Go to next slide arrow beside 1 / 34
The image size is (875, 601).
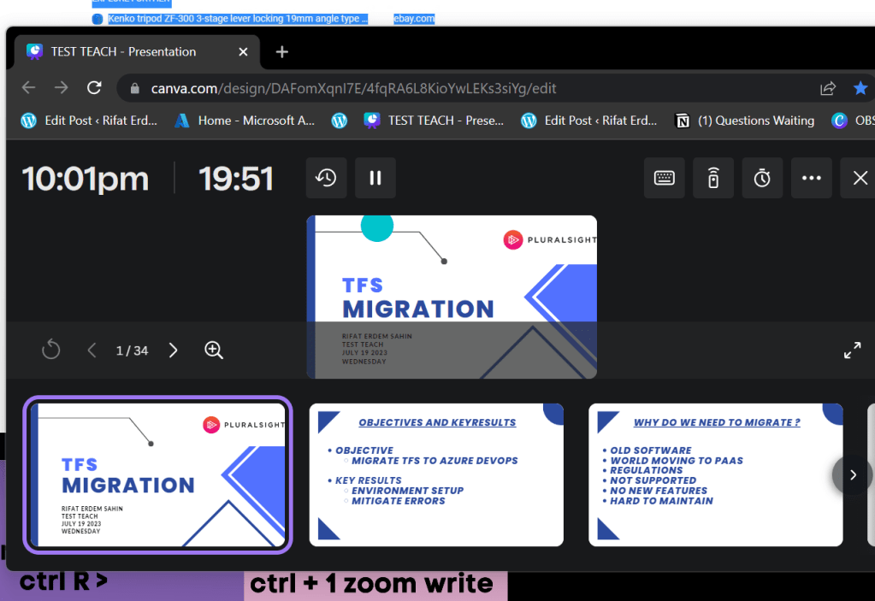tap(174, 351)
